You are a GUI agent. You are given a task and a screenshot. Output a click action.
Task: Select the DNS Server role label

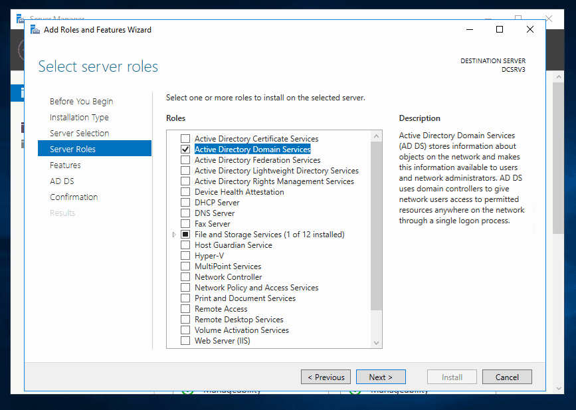click(215, 213)
